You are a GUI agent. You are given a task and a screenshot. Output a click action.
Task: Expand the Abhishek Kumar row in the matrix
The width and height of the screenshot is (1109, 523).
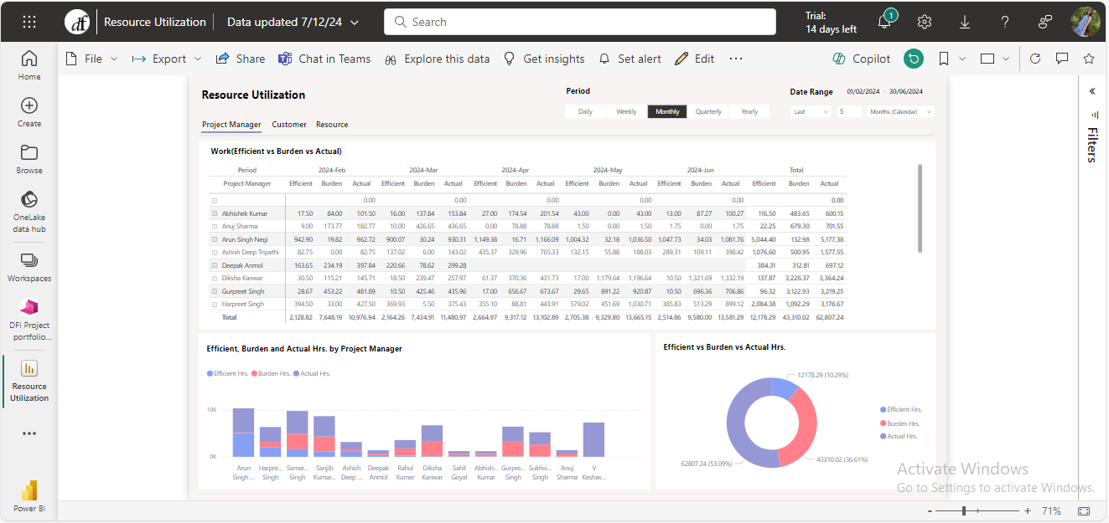tap(215, 213)
